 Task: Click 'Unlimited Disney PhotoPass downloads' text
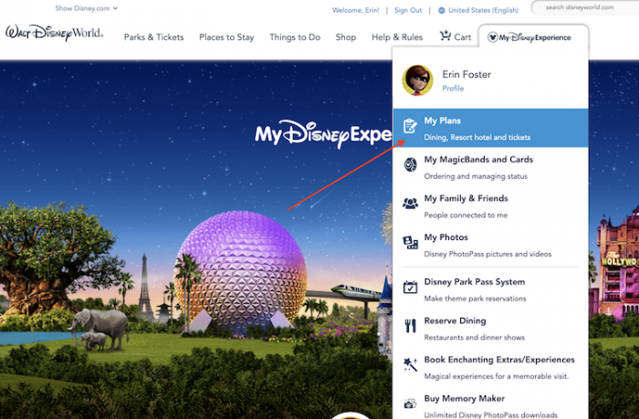click(491, 414)
